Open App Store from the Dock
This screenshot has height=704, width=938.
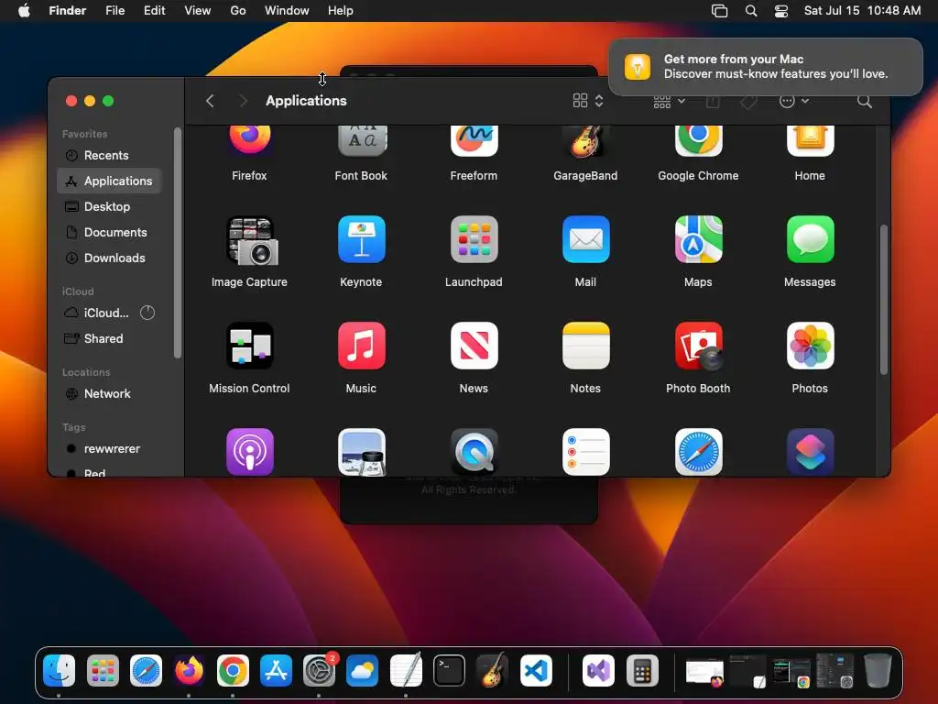[x=276, y=670]
